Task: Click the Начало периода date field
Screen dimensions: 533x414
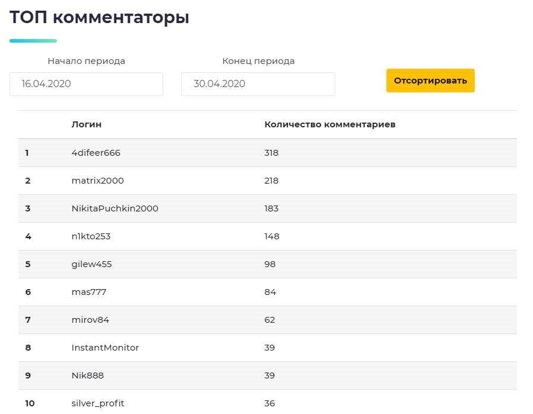Action: tap(86, 84)
